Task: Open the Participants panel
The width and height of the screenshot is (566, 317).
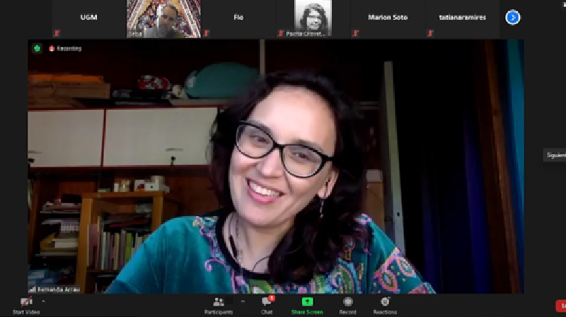Action: click(219, 306)
